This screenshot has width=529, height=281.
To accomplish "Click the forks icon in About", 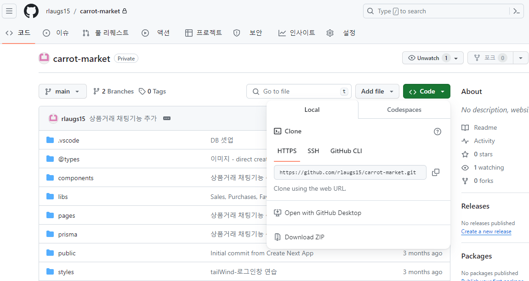I will [x=465, y=181].
